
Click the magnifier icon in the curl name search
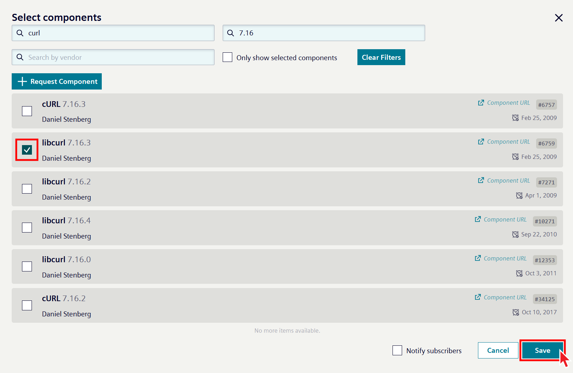click(20, 33)
